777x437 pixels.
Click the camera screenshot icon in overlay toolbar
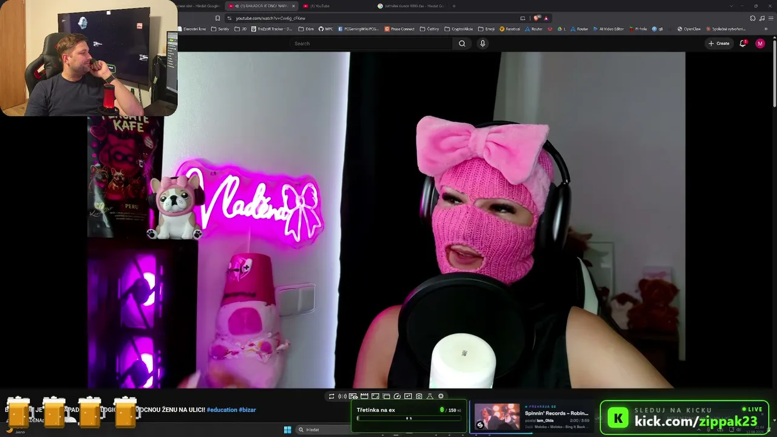coord(419,396)
